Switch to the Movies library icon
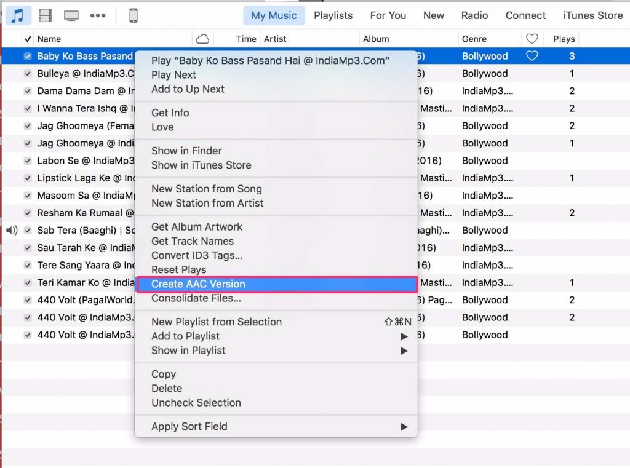 [45, 15]
